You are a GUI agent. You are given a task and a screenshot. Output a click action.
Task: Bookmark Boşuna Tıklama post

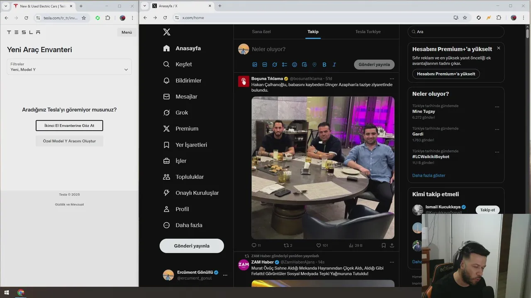click(384, 245)
